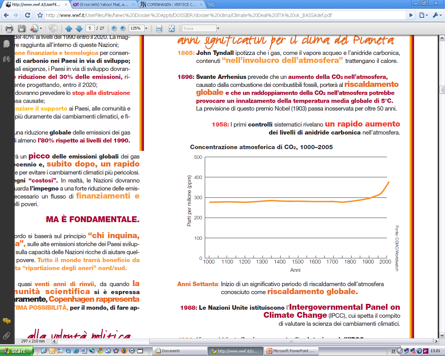Fit page to window width icon
The image size is (445, 356).
tap(159, 29)
